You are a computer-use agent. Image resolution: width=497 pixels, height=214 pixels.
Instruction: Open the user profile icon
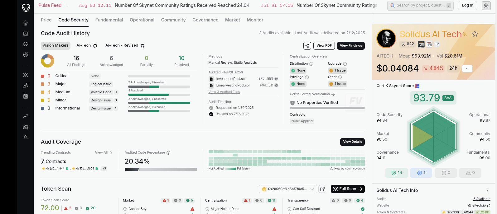486,5
